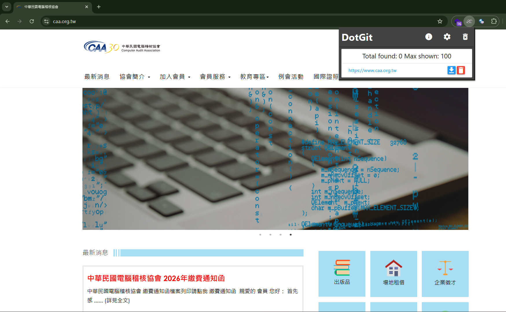The width and height of the screenshot is (506, 312).
Task: Click the DotGit extension icon in toolbar
Action: pyautogui.click(x=469, y=21)
